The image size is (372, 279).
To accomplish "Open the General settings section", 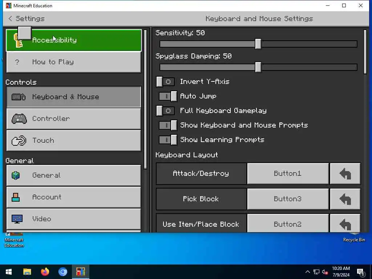I will tap(74, 175).
